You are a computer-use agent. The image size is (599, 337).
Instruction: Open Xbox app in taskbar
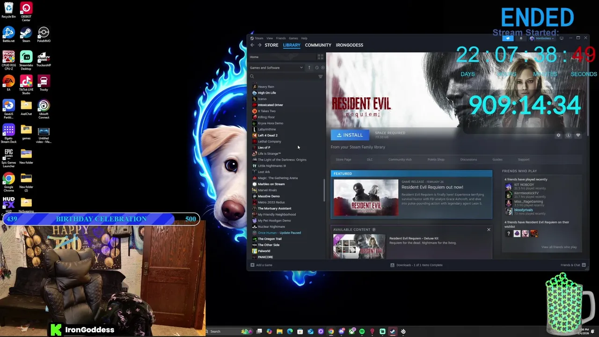pos(351,331)
